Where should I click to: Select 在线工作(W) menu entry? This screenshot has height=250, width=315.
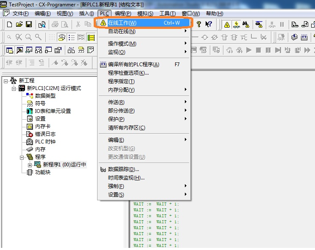tap(144, 23)
